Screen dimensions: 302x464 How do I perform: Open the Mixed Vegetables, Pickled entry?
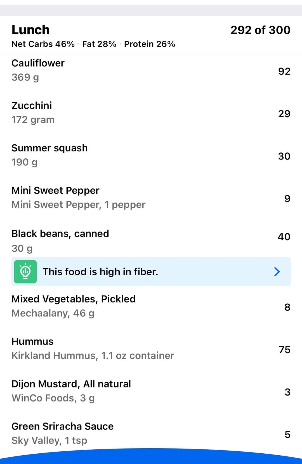coord(151,306)
